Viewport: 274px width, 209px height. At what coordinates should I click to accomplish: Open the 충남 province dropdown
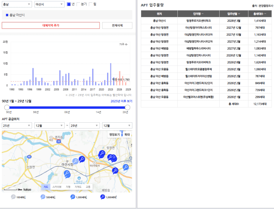[x=17, y=4]
